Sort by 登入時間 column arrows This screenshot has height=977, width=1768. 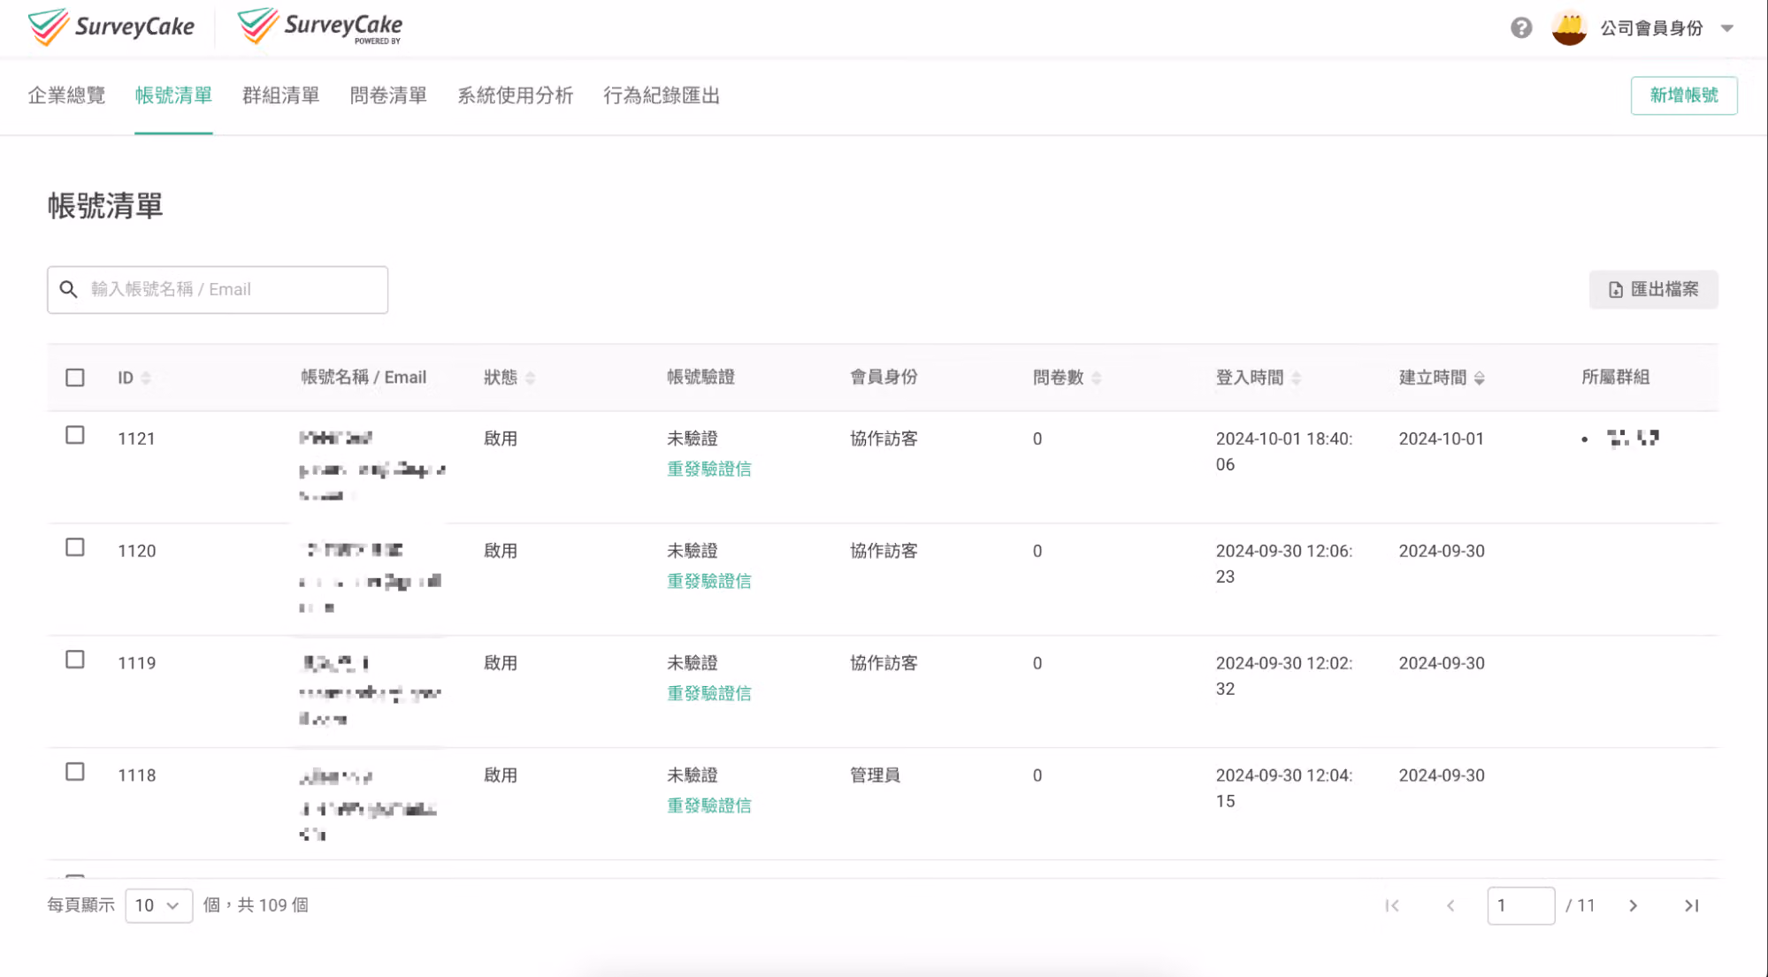tap(1296, 378)
